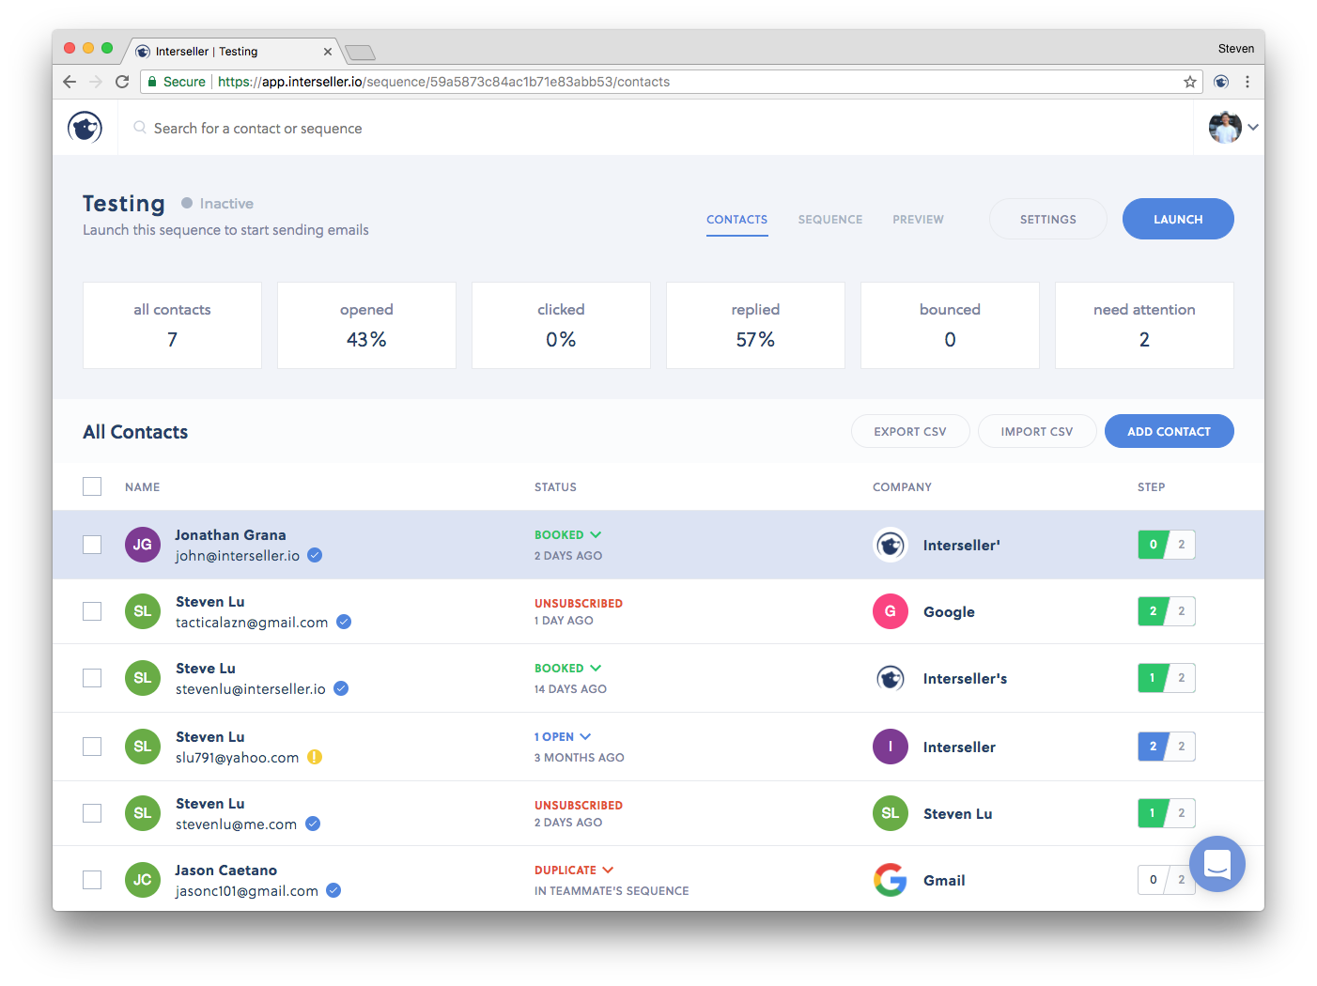Click the Interseller bear logo

tap(85, 127)
